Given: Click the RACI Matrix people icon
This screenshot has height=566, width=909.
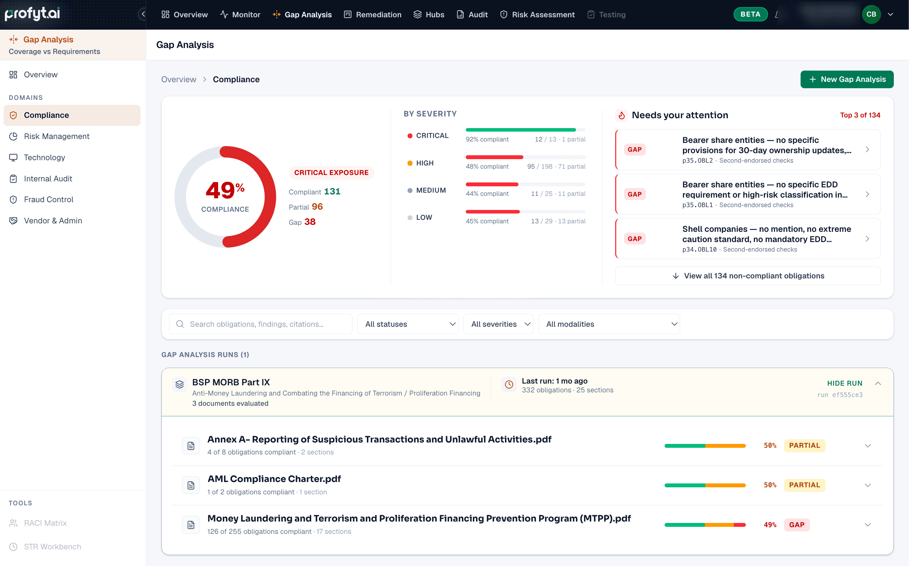Looking at the screenshot, I should pyautogui.click(x=13, y=523).
